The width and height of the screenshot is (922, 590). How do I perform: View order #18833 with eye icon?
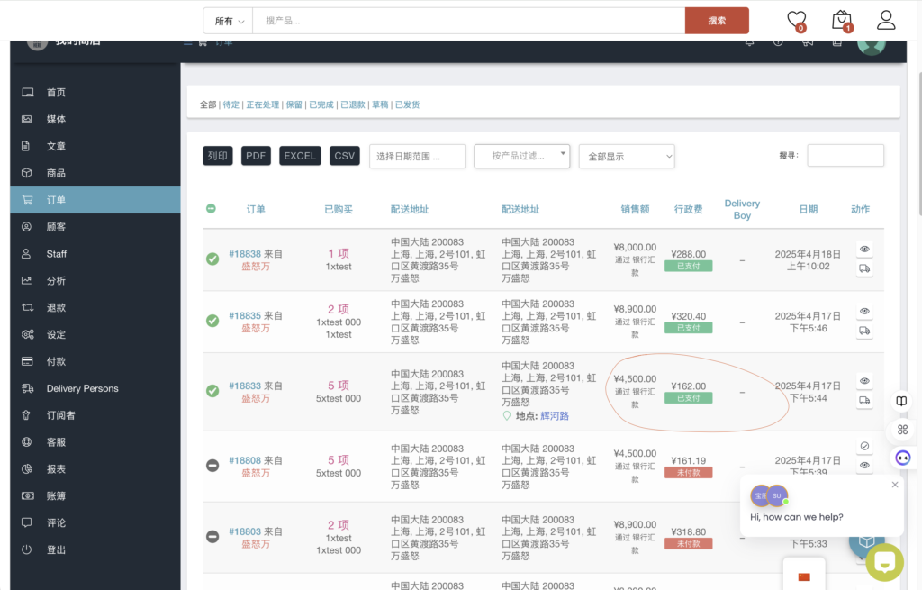pyautogui.click(x=864, y=381)
